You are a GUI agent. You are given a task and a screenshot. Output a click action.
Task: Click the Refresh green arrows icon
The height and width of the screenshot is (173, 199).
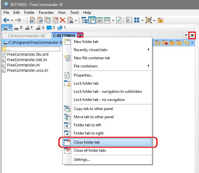point(119,20)
